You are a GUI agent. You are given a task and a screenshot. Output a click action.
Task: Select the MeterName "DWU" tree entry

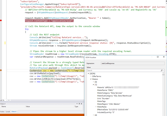105,90
